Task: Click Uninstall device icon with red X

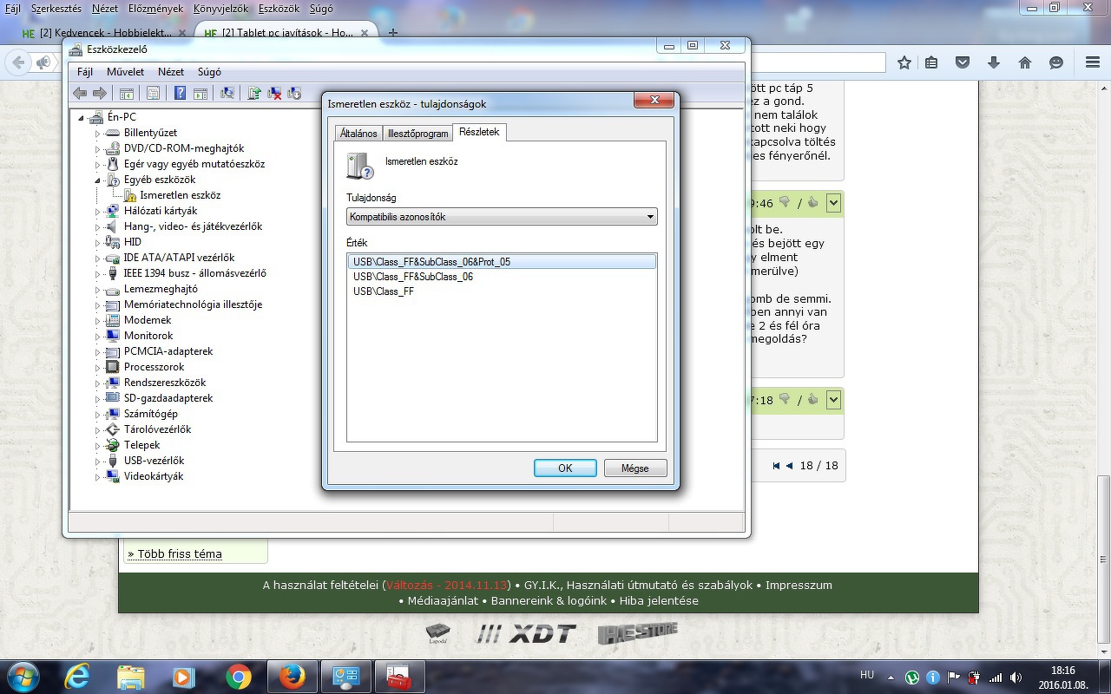Action: (274, 93)
